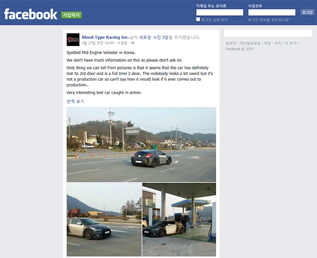Screen dimensions: 317x258
Task: Toggle the stay logged in checkbox
Action: (x=198, y=19)
